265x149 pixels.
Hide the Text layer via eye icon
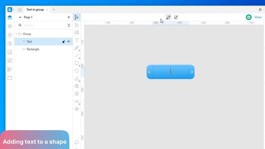pos(69,41)
